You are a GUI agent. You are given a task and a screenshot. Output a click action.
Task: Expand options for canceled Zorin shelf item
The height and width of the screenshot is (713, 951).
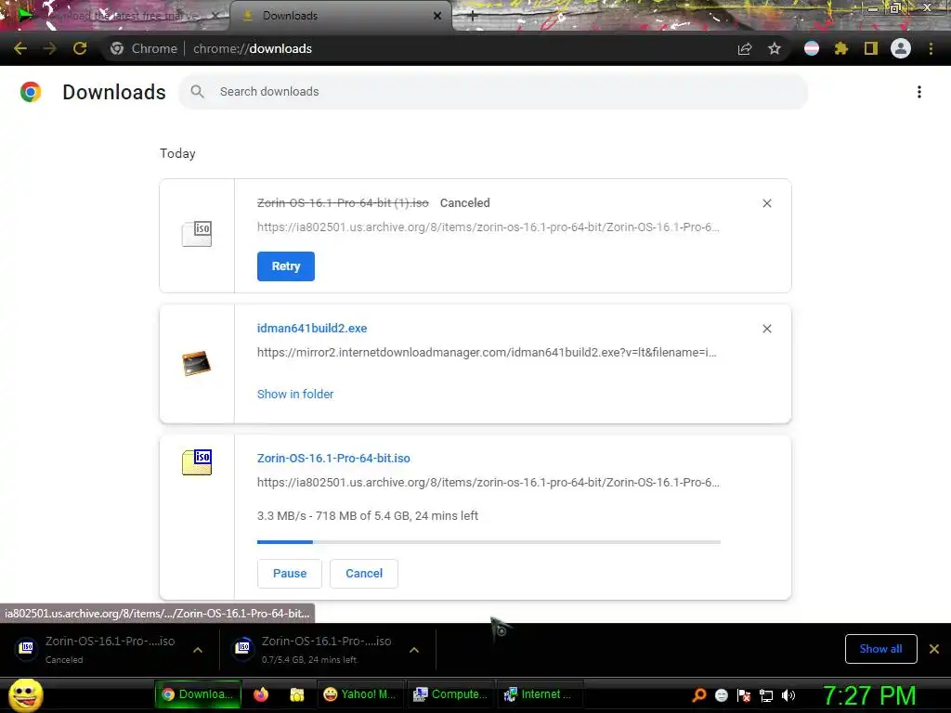coord(198,650)
